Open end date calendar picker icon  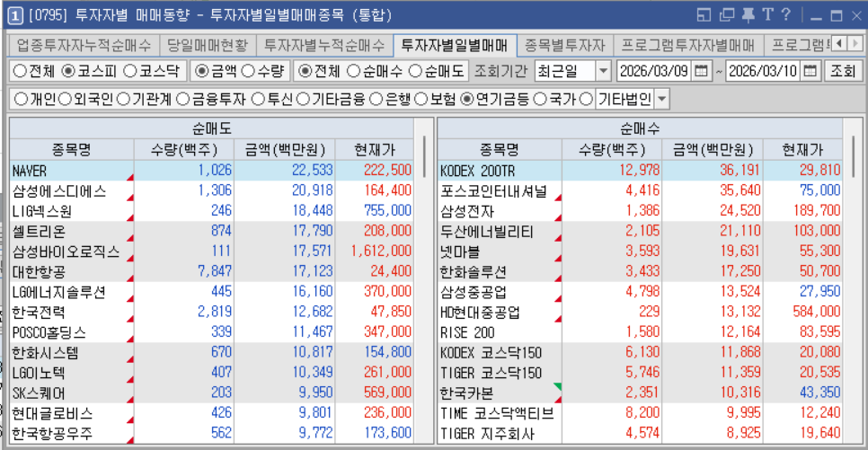point(810,71)
